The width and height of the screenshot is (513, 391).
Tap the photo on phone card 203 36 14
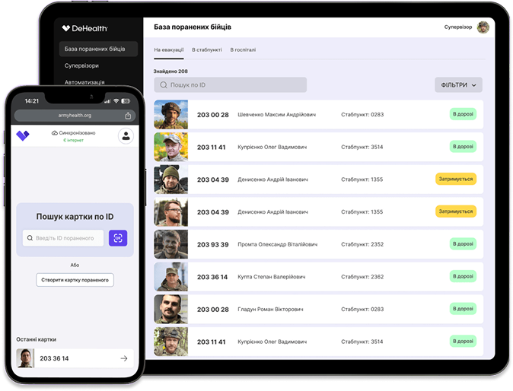[25, 358]
